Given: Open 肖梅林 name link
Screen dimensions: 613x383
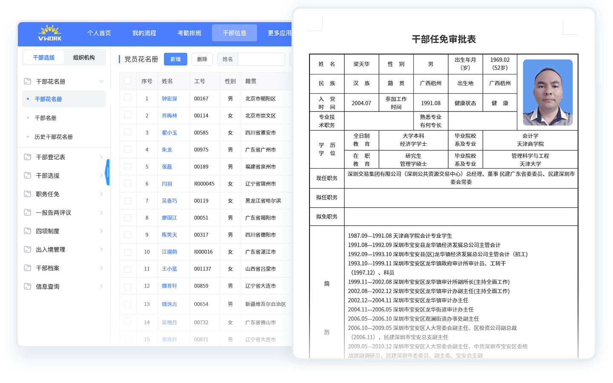Looking at the screenshot, I should pos(169,115).
